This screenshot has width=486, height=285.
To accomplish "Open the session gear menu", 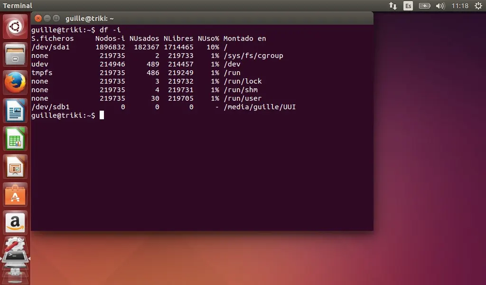I will click(x=478, y=6).
